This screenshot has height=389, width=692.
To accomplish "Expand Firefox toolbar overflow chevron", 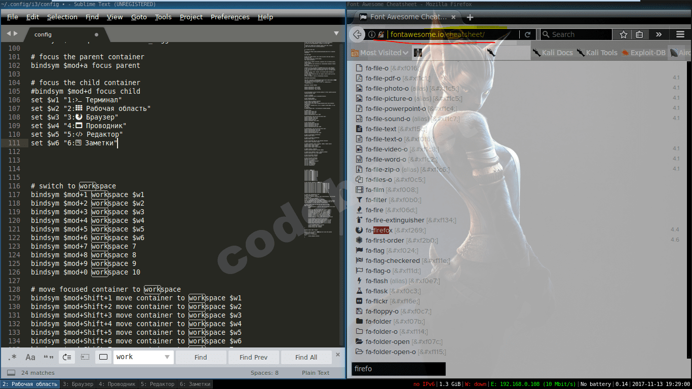I will (x=659, y=34).
